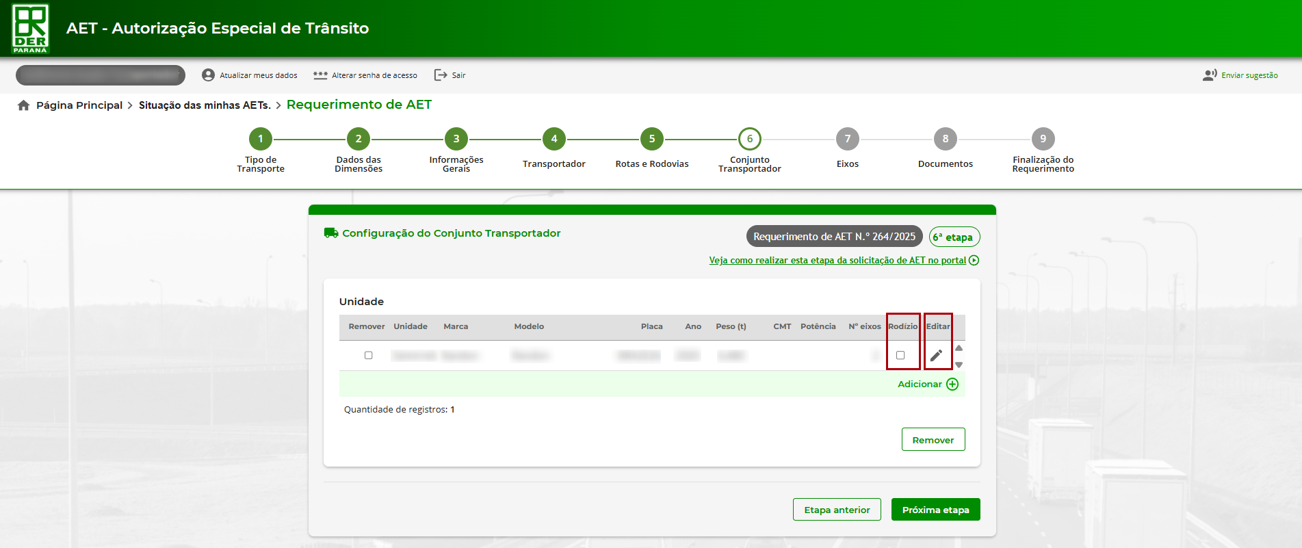
Task: Click the Sair text link
Action: click(x=458, y=75)
